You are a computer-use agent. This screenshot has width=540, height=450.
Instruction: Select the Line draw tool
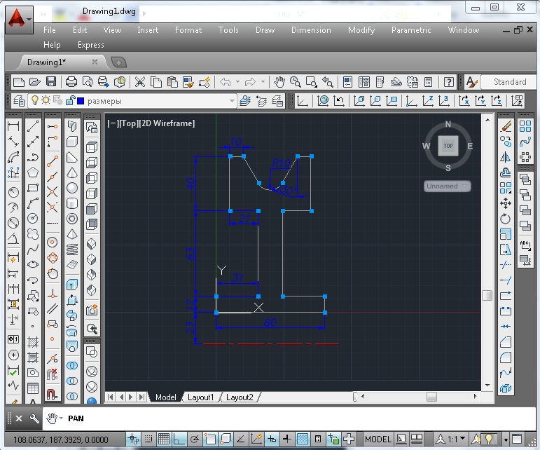[x=33, y=126]
